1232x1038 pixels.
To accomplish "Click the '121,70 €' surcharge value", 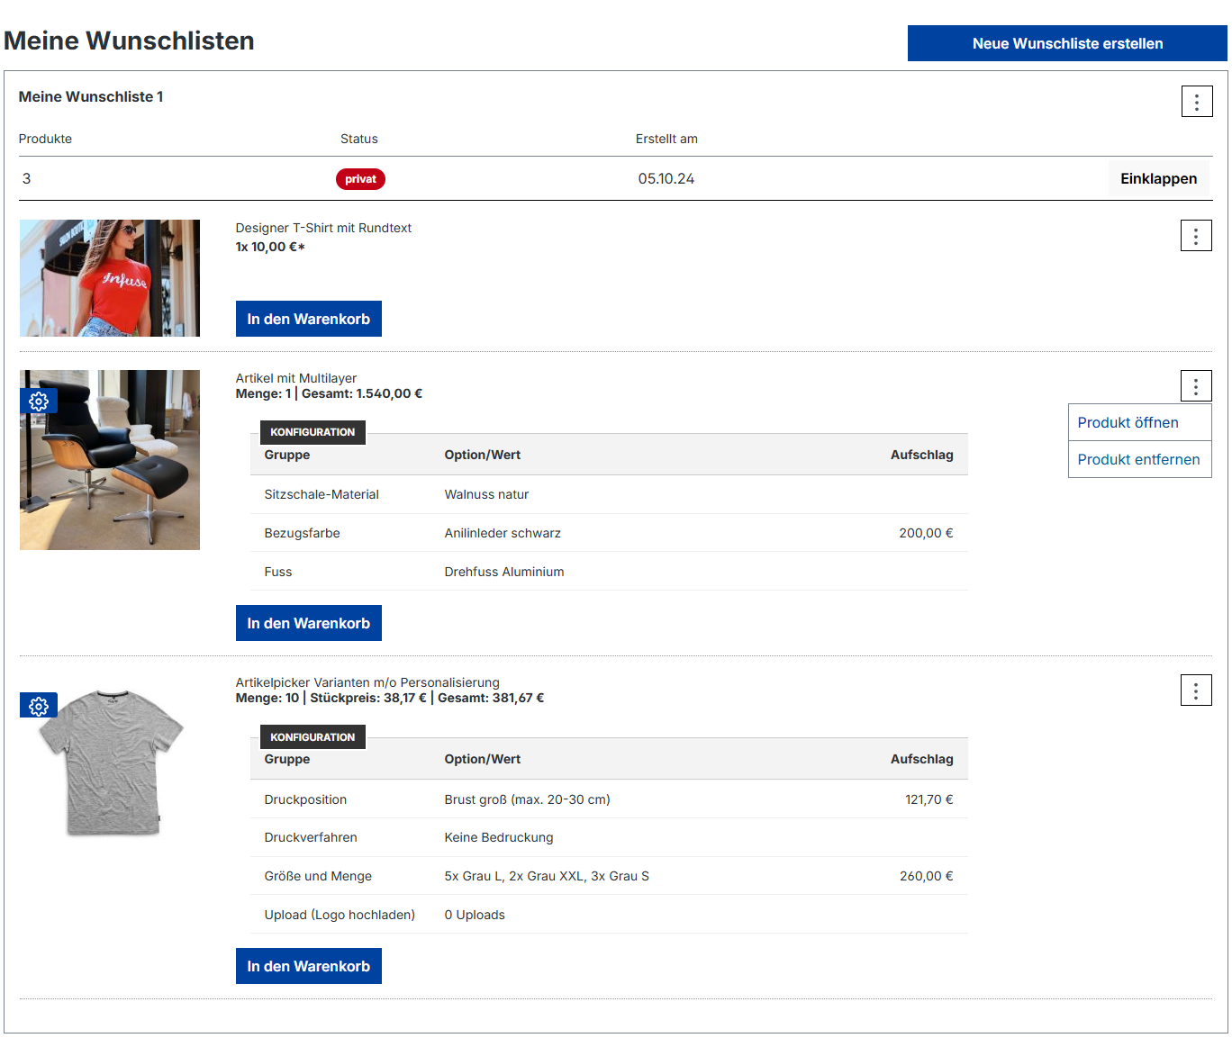I will [929, 799].
